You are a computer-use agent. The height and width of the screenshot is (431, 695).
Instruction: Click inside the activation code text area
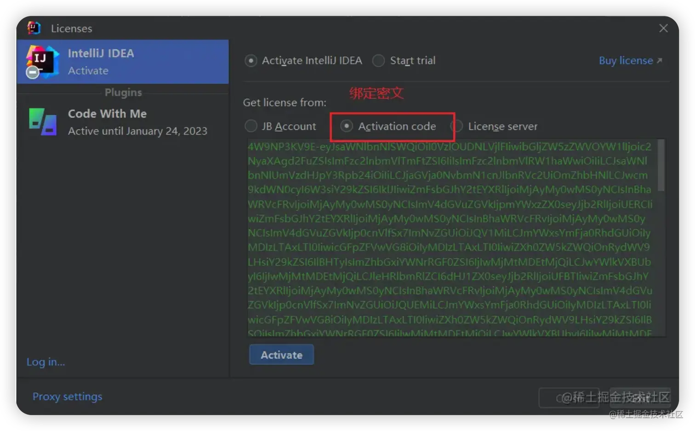[x=452, y=238]
